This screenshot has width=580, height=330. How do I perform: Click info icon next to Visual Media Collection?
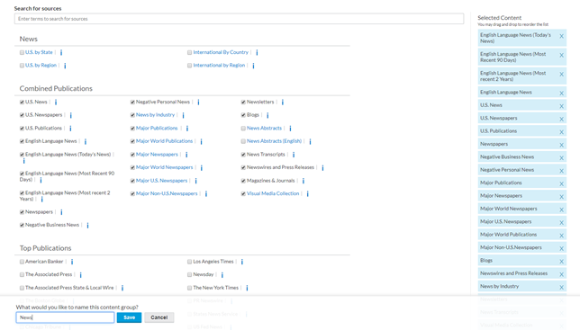pos(307,194)
